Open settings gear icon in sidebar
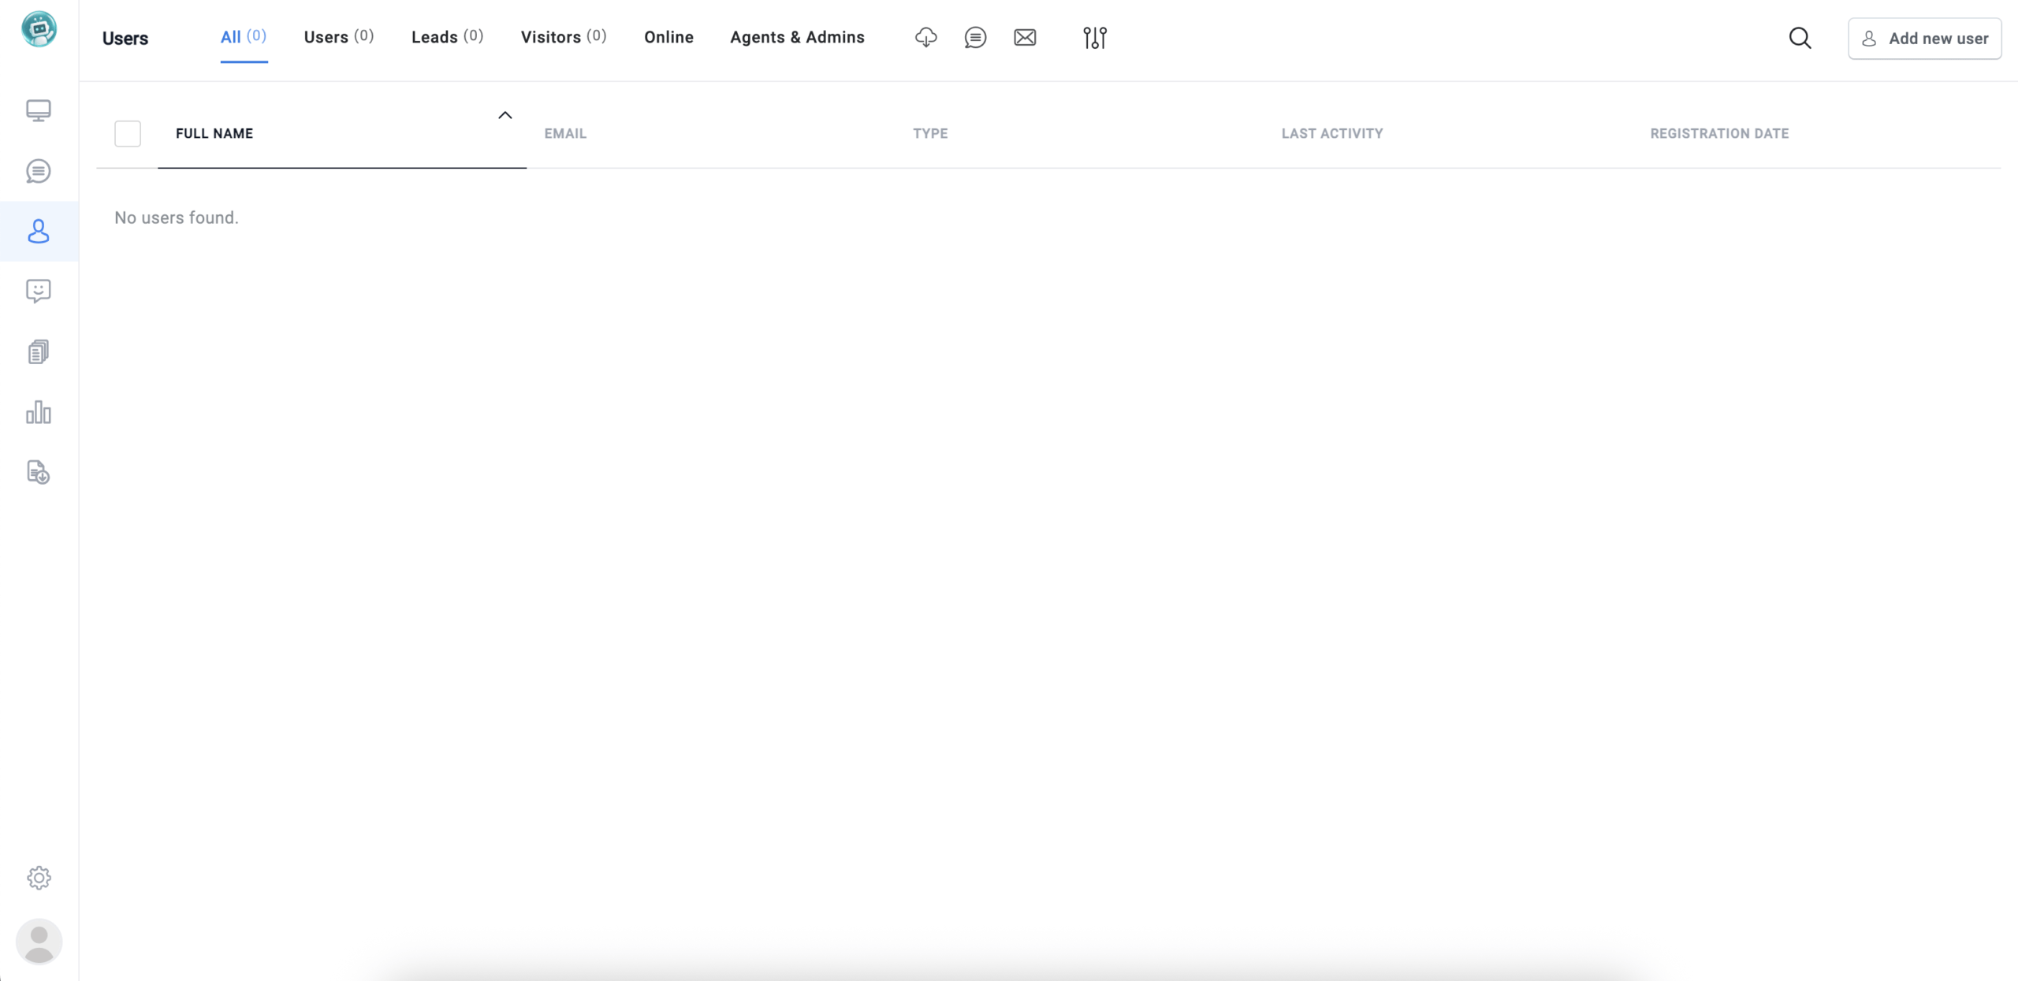 click(39, 878)
